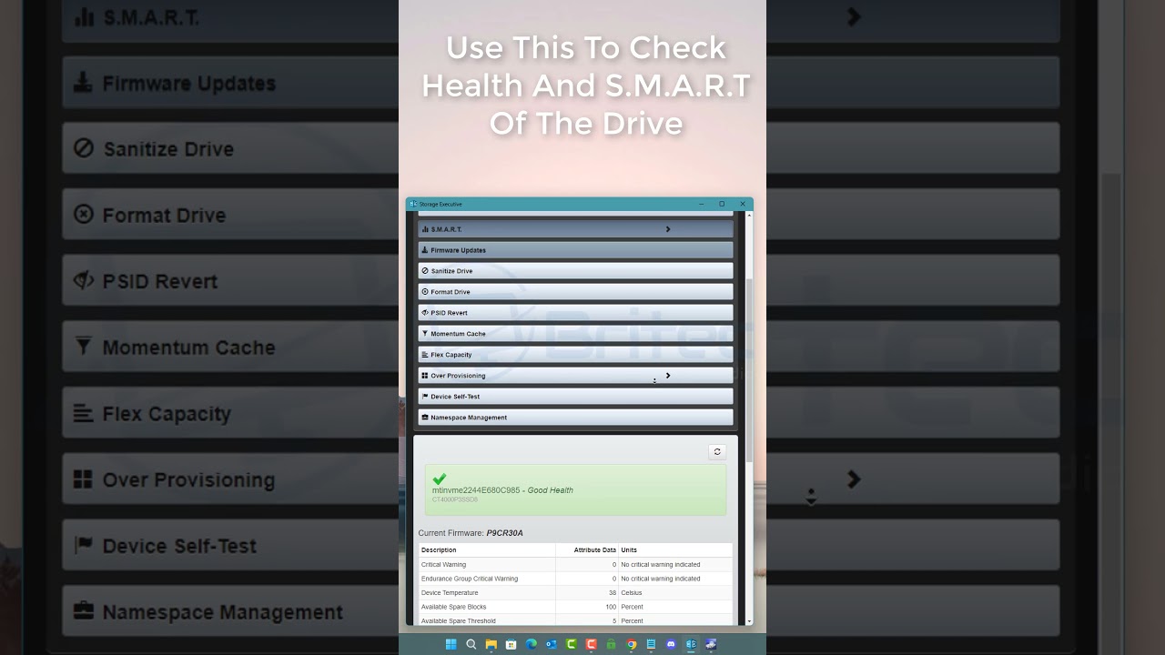Click firmware version P9CR30A
1165x655 pixels.
[x=505, y=533]
